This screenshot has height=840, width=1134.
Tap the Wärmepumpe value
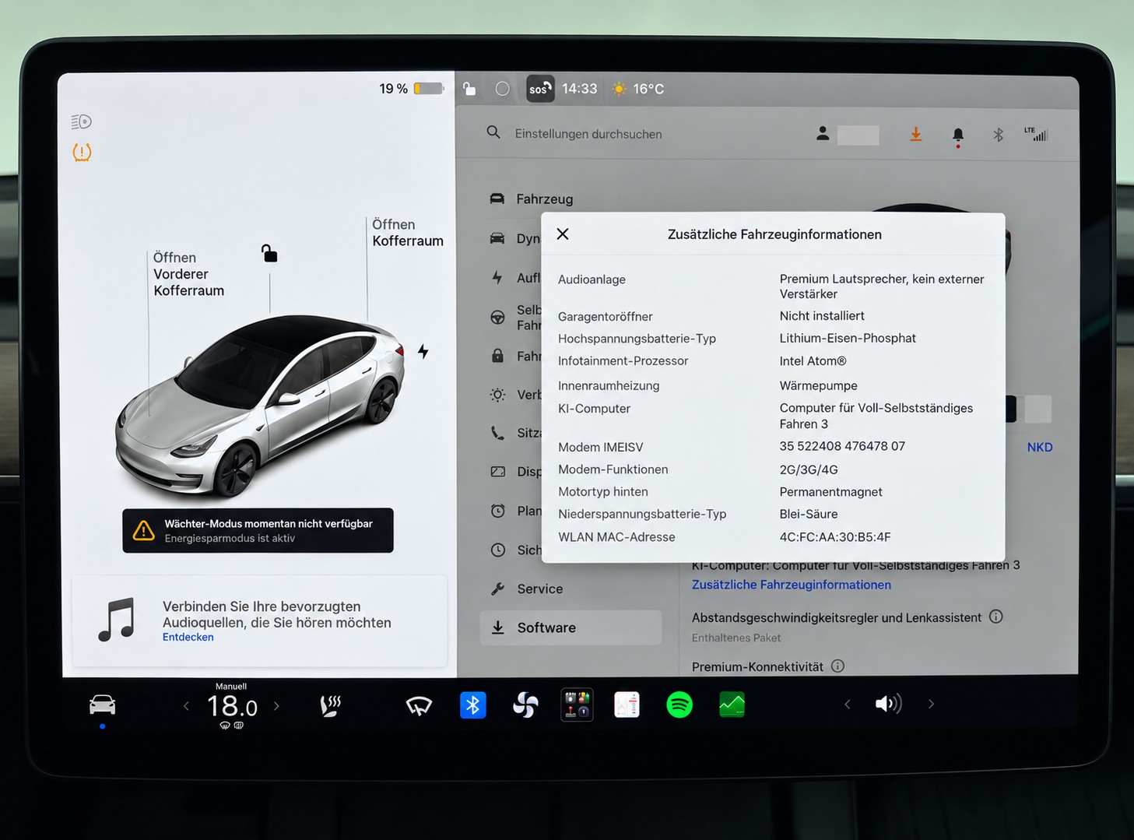click(x=818, y=386)
